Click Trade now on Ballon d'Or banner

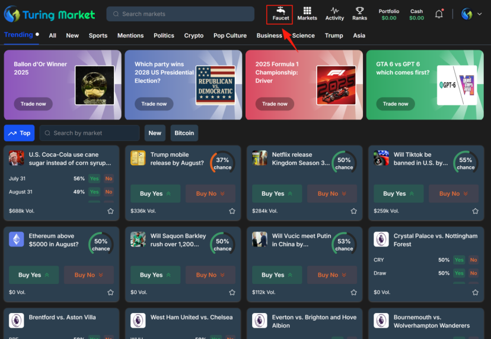tap(33, 104)
